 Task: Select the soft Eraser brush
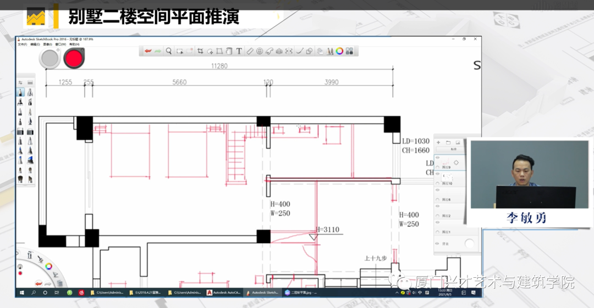30,131
